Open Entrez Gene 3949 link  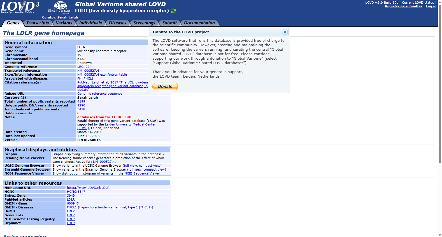[x=71, y=196]
